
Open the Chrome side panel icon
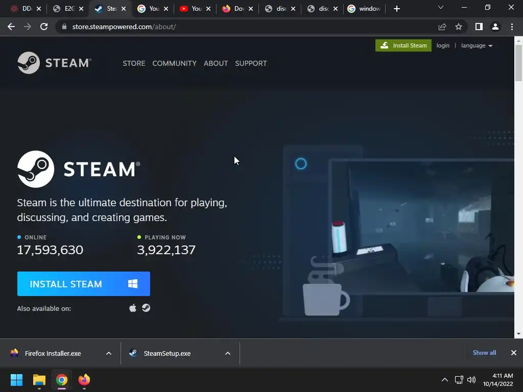pos(479,27)
